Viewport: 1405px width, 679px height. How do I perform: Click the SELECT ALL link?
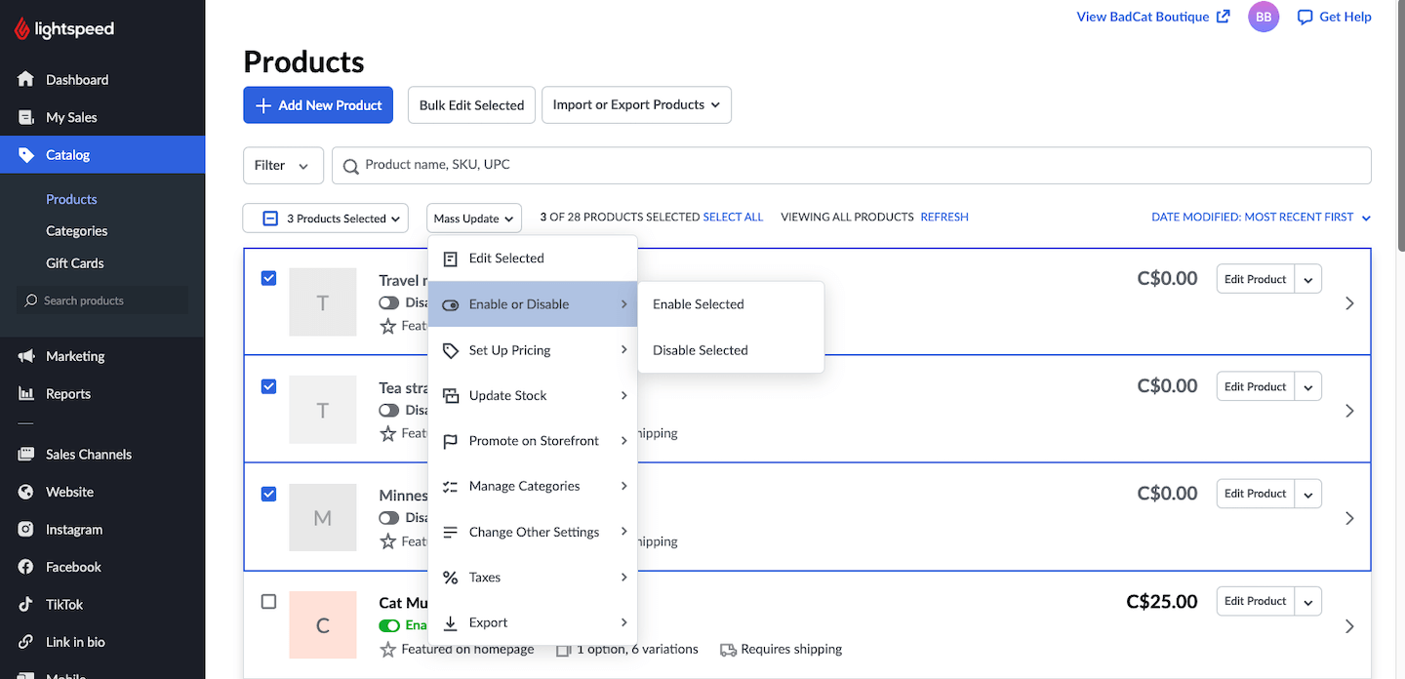(x=733, y=218)
